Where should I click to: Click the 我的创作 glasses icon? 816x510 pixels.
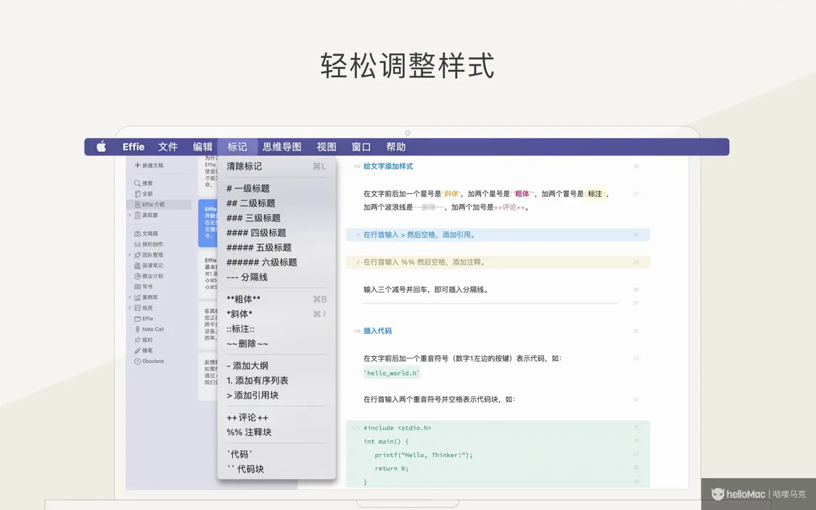point(137,244)
